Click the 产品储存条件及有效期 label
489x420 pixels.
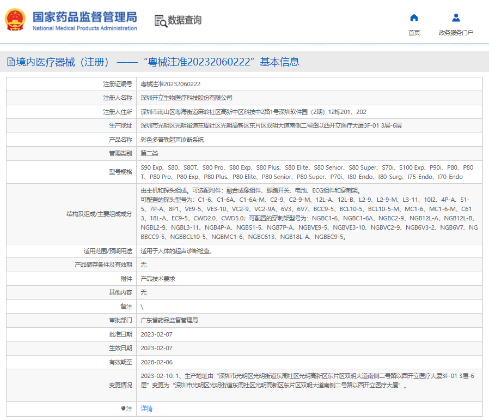pyautogui.click(x=103, y=265)
